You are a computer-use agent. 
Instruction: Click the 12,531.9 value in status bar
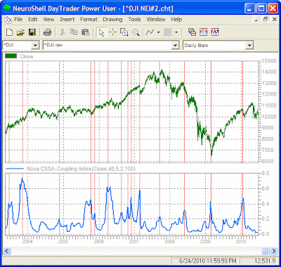tap(265, 261)
